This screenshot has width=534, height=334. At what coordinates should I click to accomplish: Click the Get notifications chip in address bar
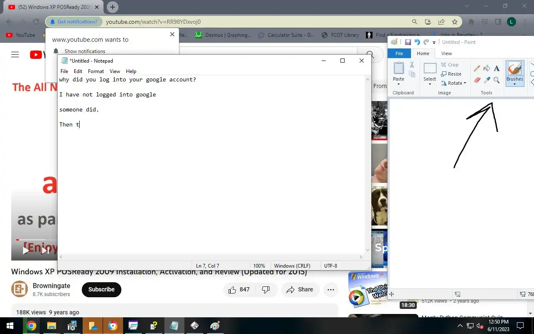pyautogui.click(x=73, y=22)
